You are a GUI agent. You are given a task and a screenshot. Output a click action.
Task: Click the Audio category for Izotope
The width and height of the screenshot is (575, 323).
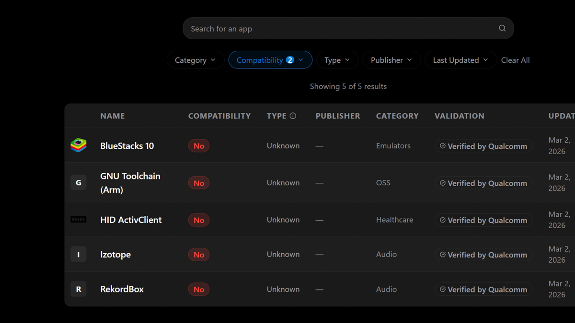click(x=386, y=254)
